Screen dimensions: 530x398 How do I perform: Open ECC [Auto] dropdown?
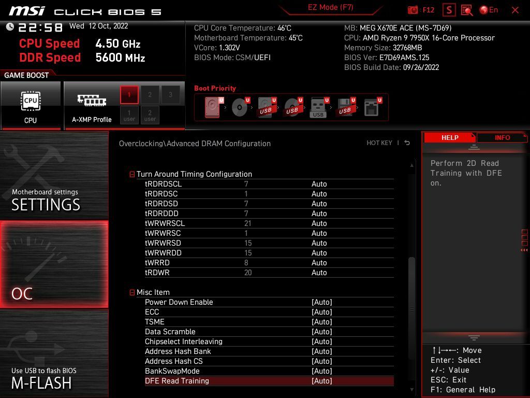pos(322,312)
